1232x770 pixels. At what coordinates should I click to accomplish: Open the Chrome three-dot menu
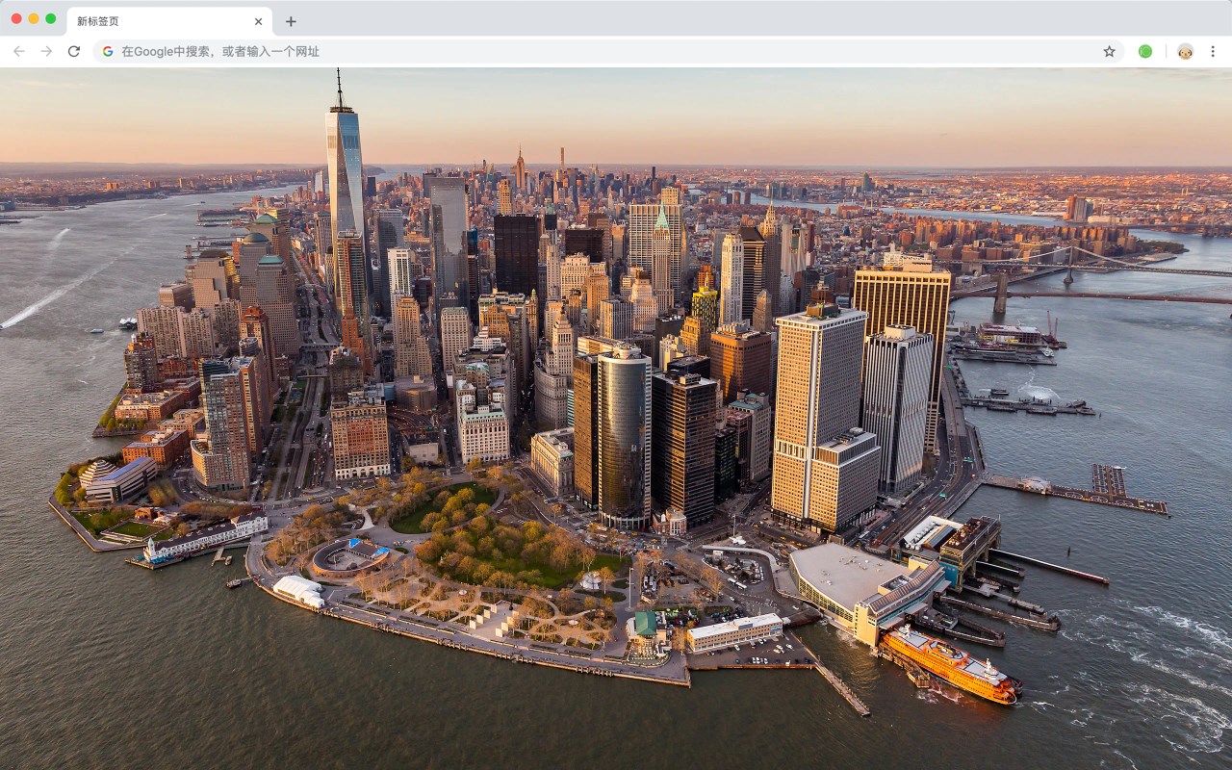(1213, 51)
